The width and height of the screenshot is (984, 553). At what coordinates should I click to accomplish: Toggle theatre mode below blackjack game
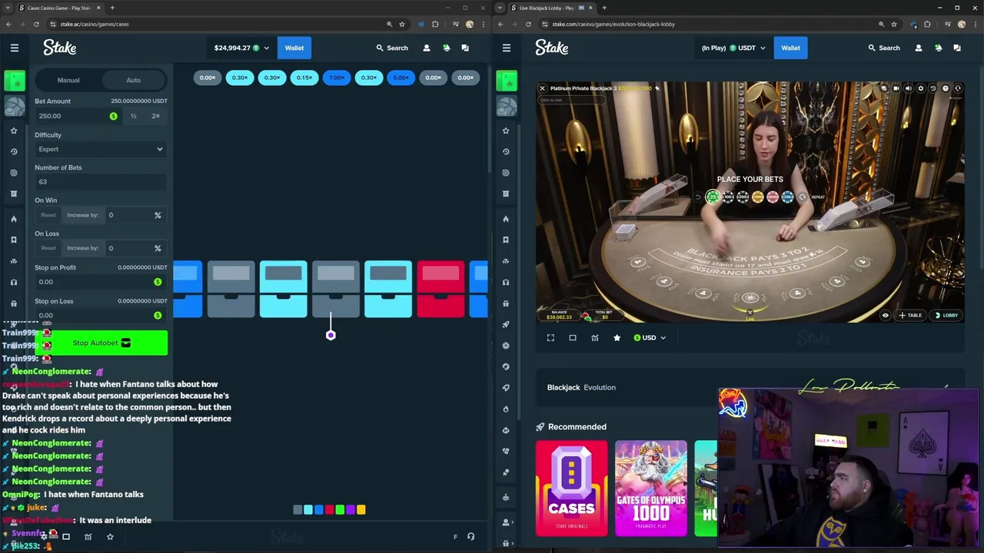[573, 338]
